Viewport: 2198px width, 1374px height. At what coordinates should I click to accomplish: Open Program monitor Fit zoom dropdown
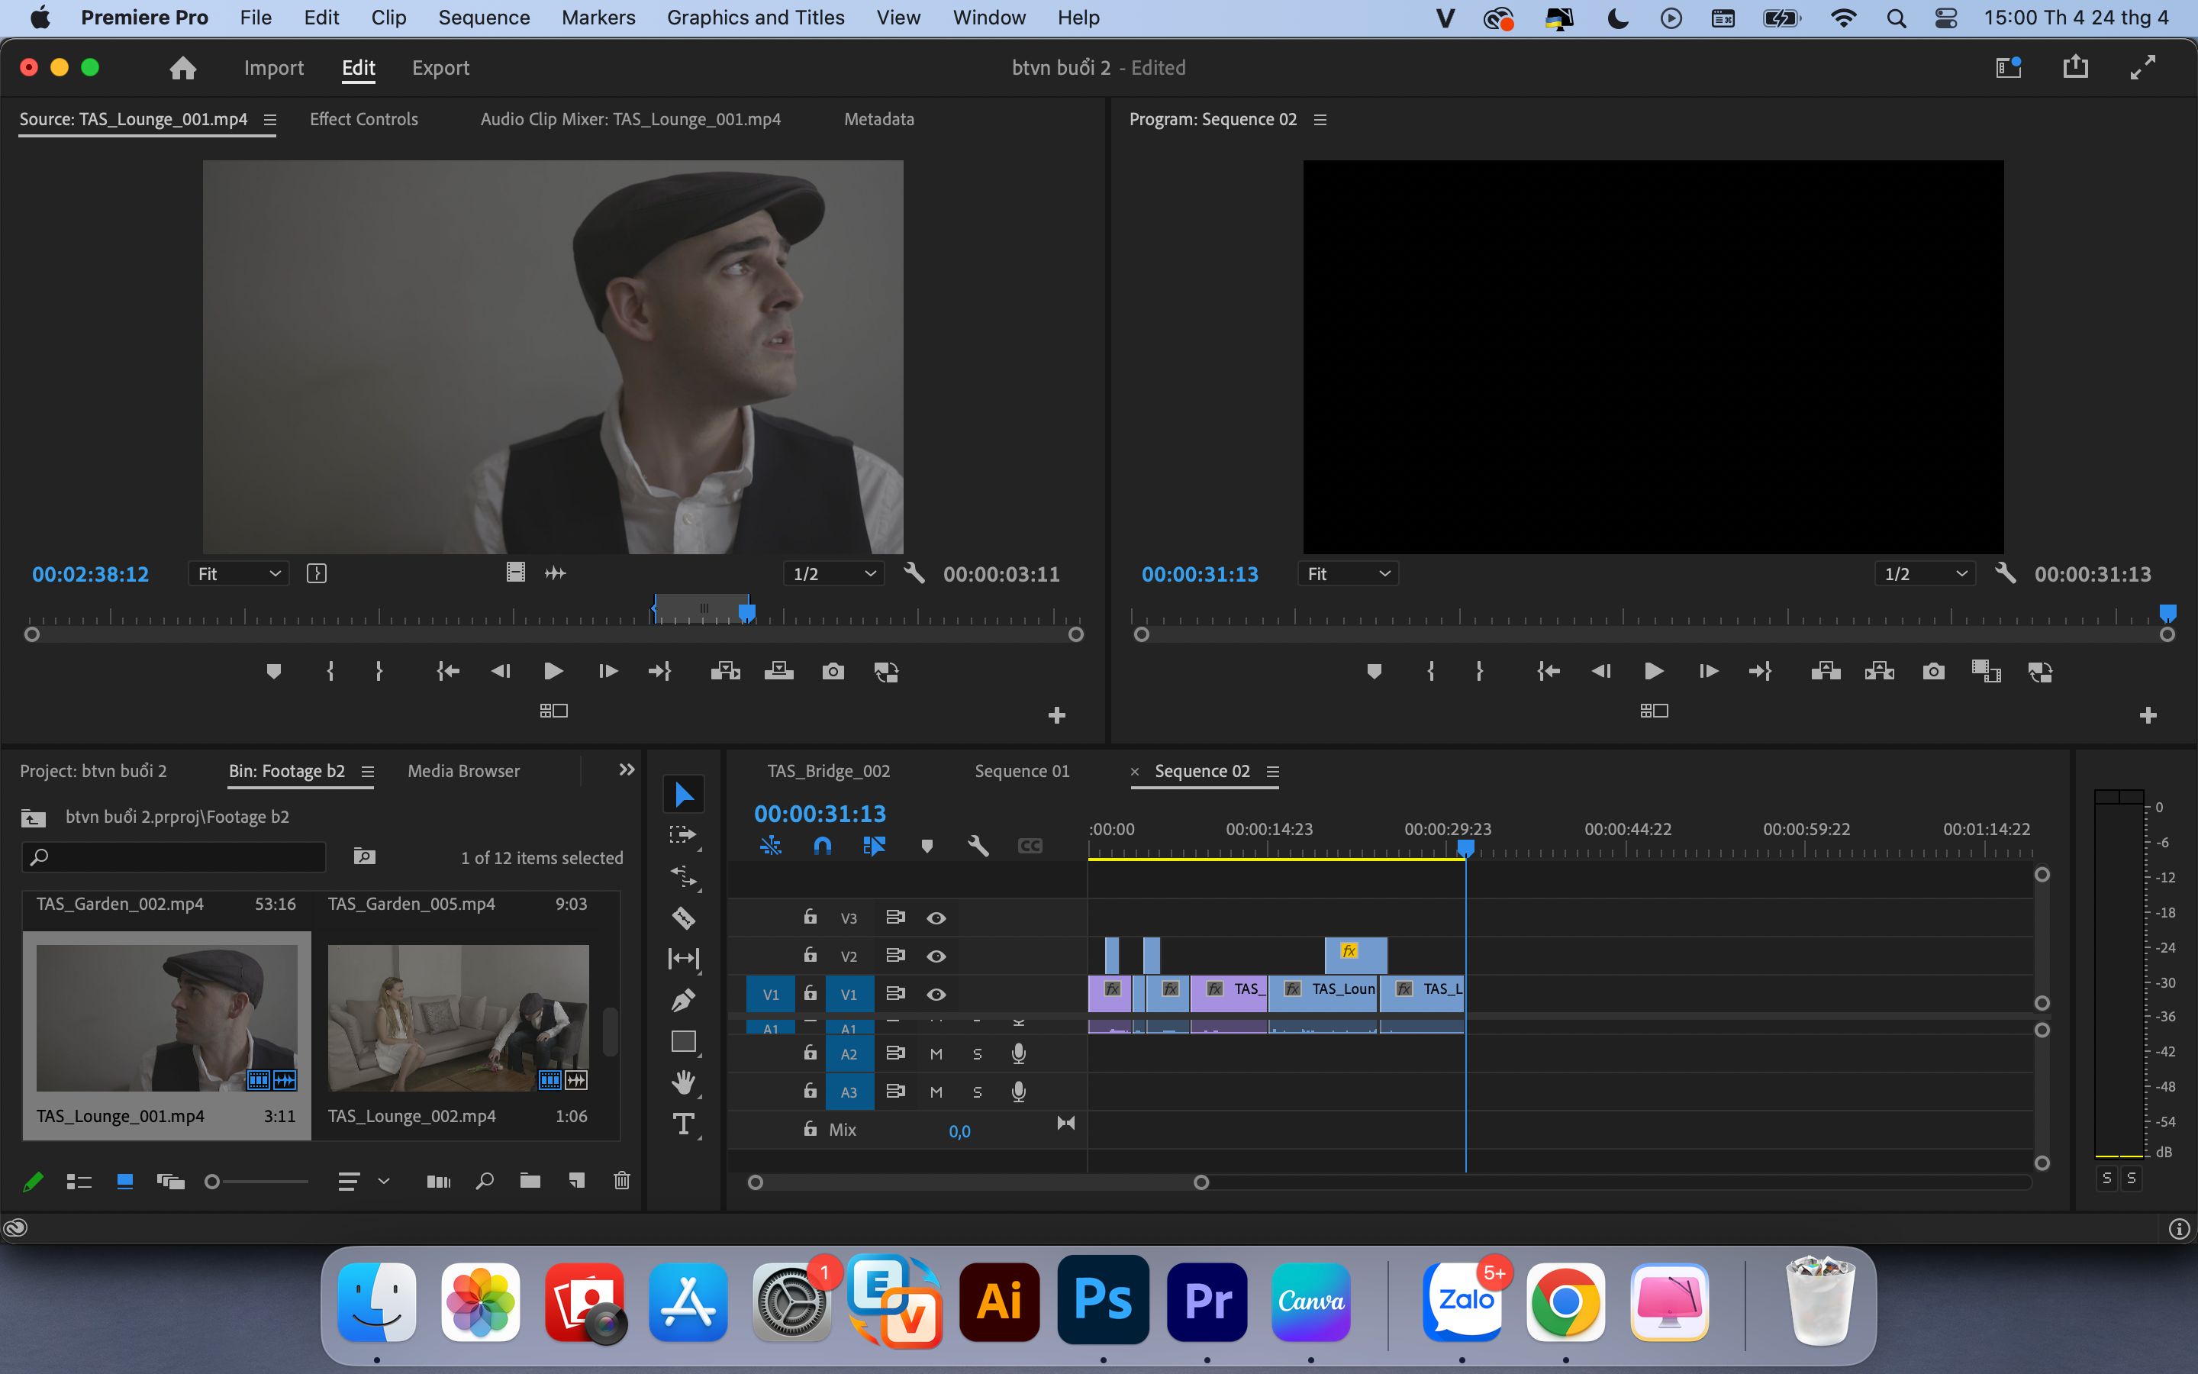click(1348, 573)
